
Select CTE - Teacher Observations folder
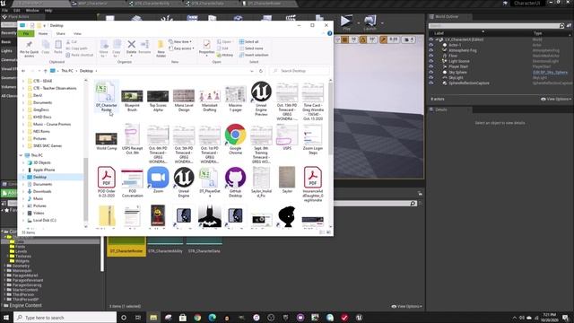55,88
